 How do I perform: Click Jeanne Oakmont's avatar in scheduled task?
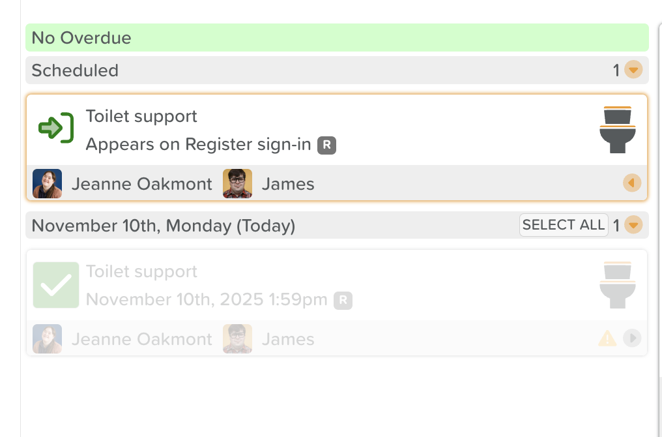pos(47,184)
